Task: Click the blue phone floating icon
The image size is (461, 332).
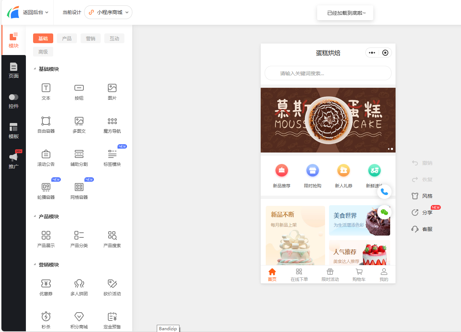Action: pyautogui.click(x=384, y=192)
